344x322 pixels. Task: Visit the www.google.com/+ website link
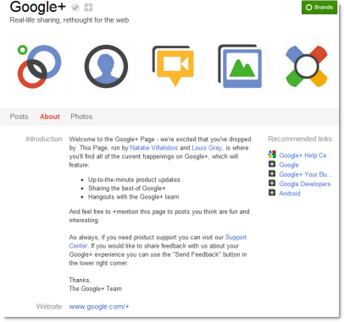(99, 307)
